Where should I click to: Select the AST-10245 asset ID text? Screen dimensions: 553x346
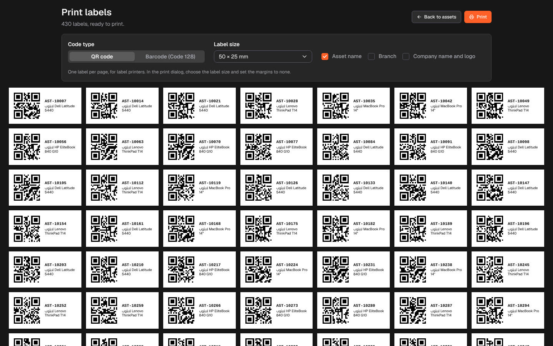pos(518,265)
